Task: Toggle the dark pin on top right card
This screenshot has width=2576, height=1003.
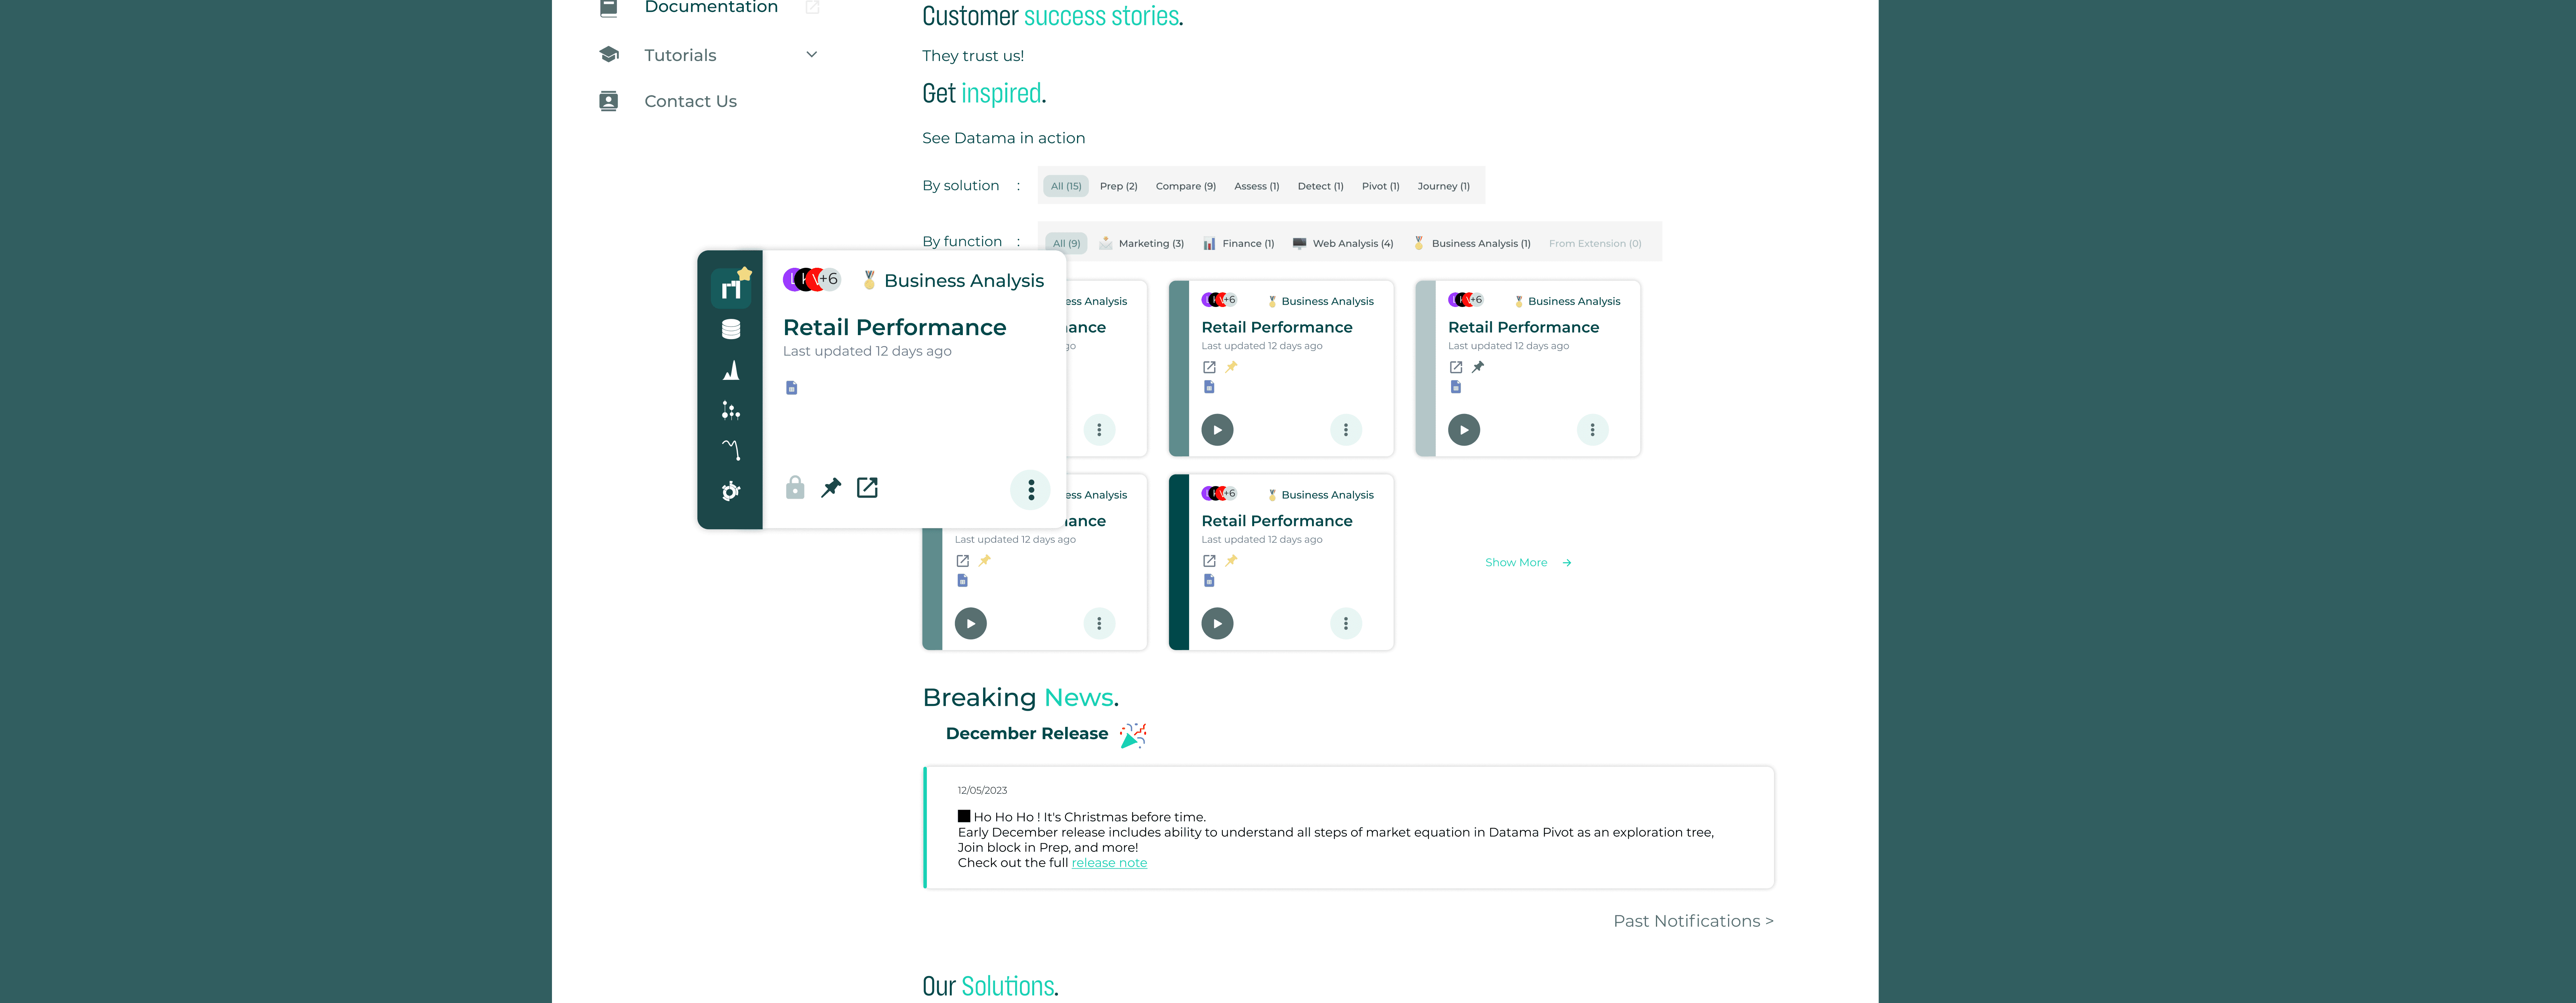Action: click(x=1478, y=367)
